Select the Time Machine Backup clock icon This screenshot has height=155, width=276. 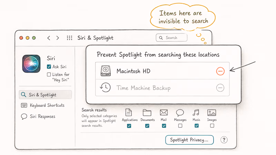pyautogui.click(x=105, y=87)
